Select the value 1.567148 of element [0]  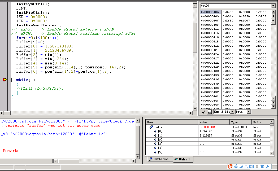click(206, 131)
